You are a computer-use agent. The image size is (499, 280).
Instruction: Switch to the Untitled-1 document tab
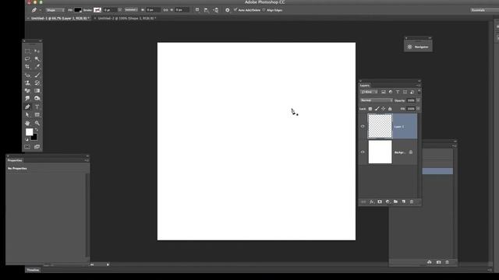(60, 19)
